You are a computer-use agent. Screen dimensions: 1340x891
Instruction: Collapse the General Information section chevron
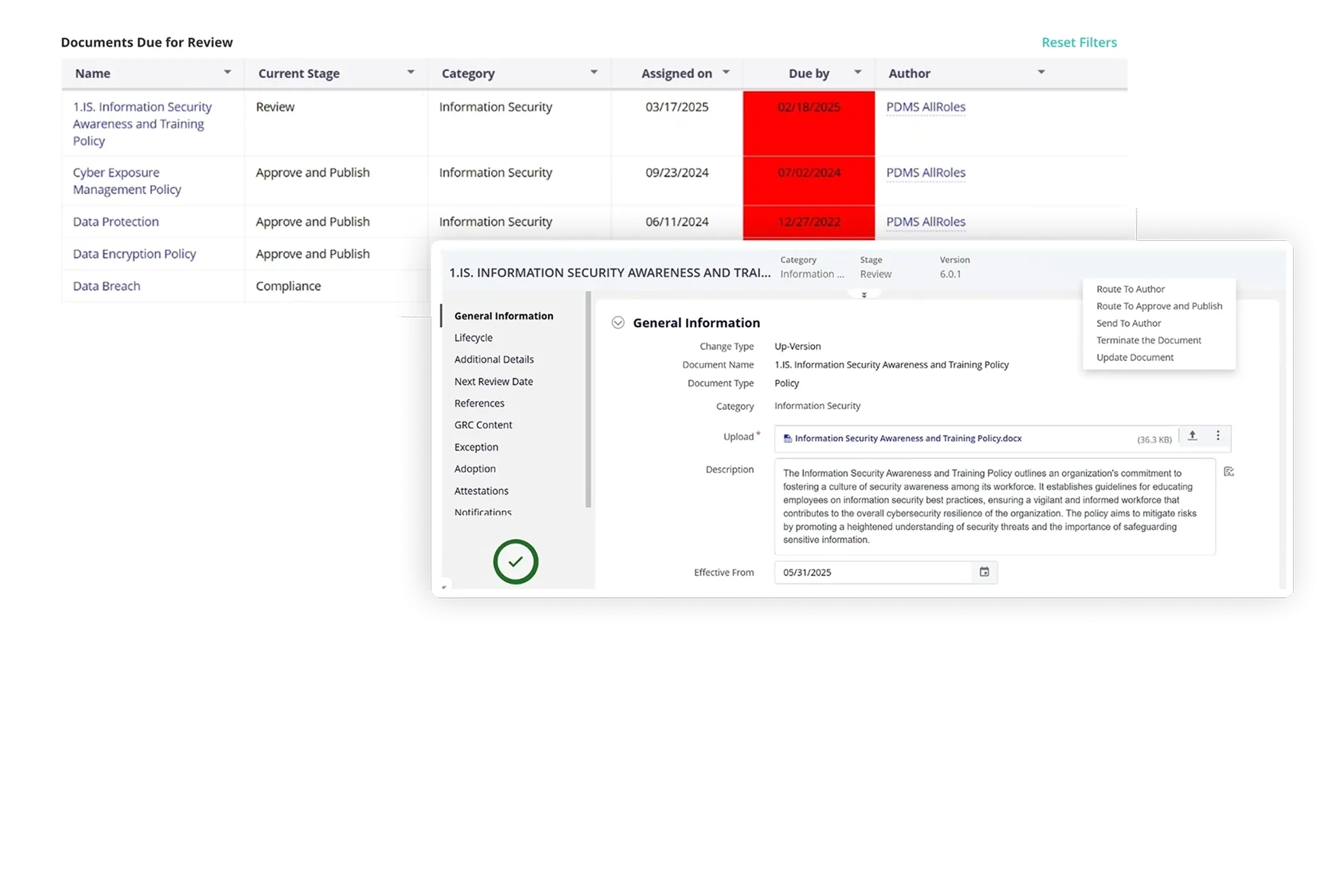coord(617,323)
